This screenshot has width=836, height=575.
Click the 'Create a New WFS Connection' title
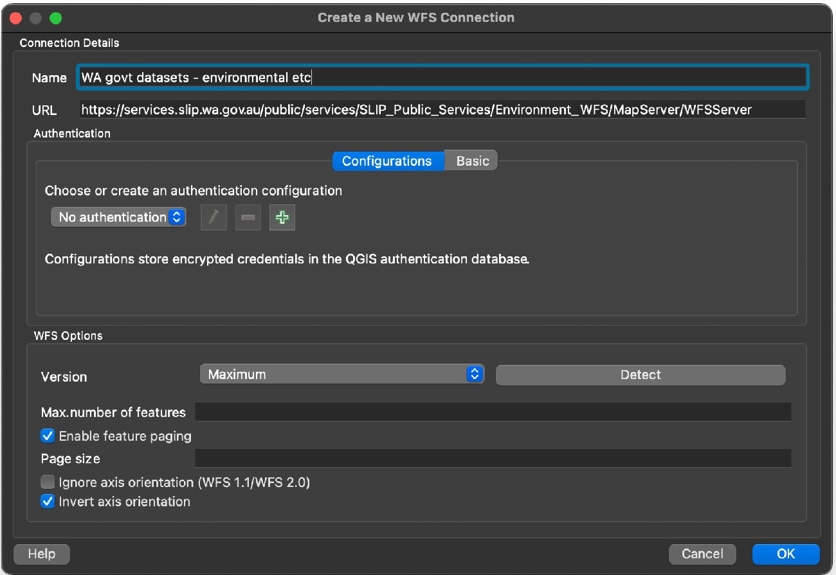click(416, 17)
